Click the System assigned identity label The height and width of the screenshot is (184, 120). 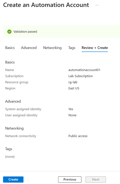pos(23,109)
